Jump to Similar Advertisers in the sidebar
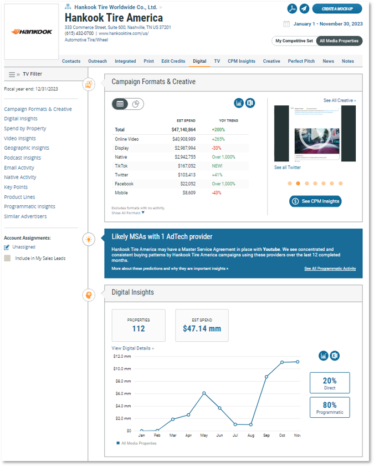Image resolution: width=374 pixels, height=466 pixels. tap(25, 216)
